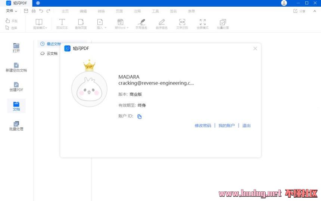Expand the convert to Word dropdown
The width and height of the screenshot is (321, 201).
[x=128, y=28]
